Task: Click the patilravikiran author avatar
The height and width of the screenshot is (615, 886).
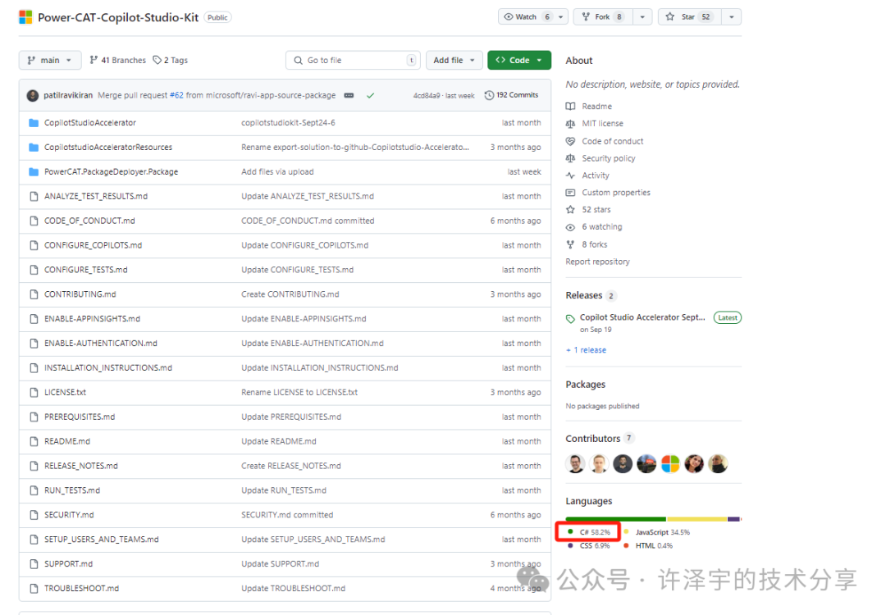Action: tap(33, 95)
